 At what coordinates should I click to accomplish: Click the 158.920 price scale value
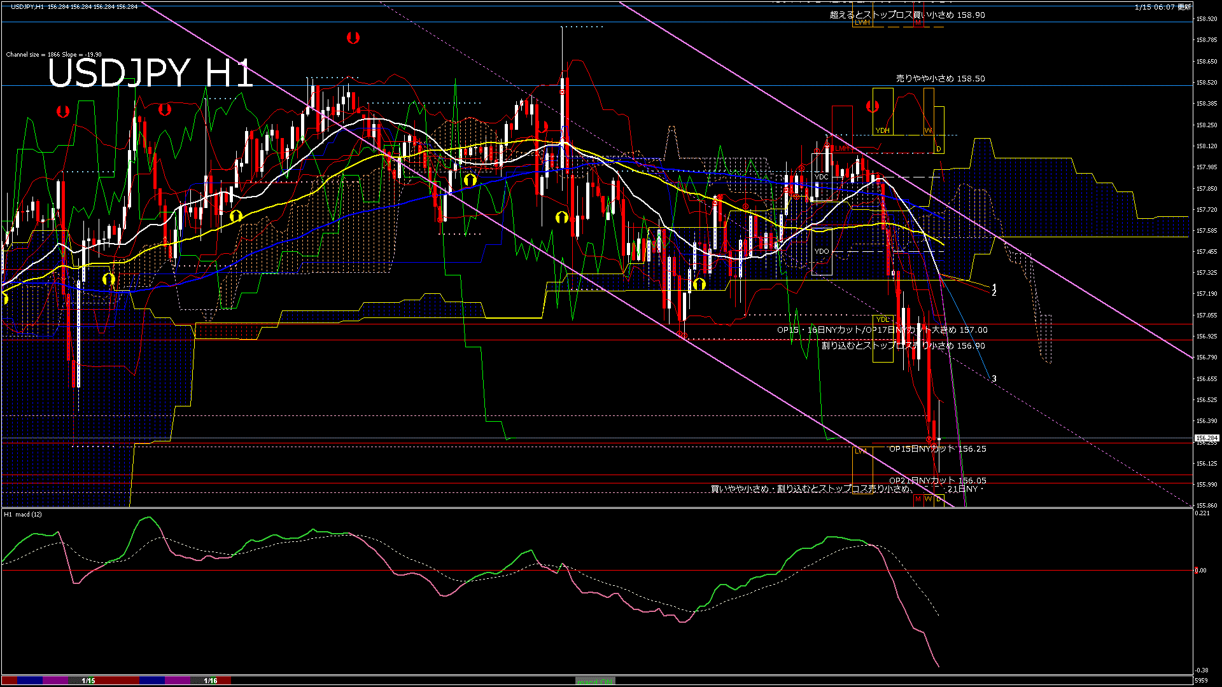pos(1207,19)
